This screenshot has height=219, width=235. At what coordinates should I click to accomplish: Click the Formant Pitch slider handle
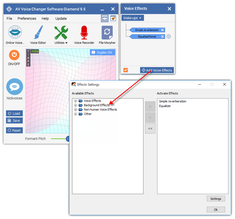[67, 139]
